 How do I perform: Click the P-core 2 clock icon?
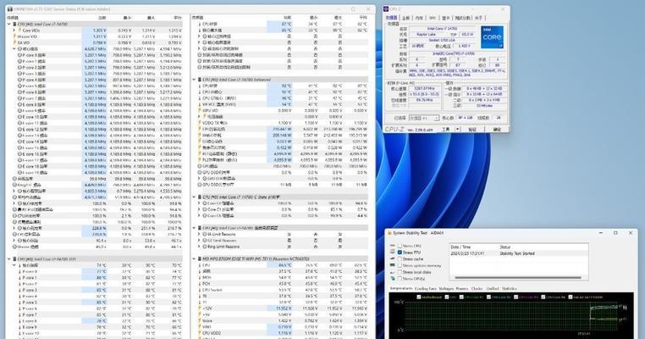[19, 67]
